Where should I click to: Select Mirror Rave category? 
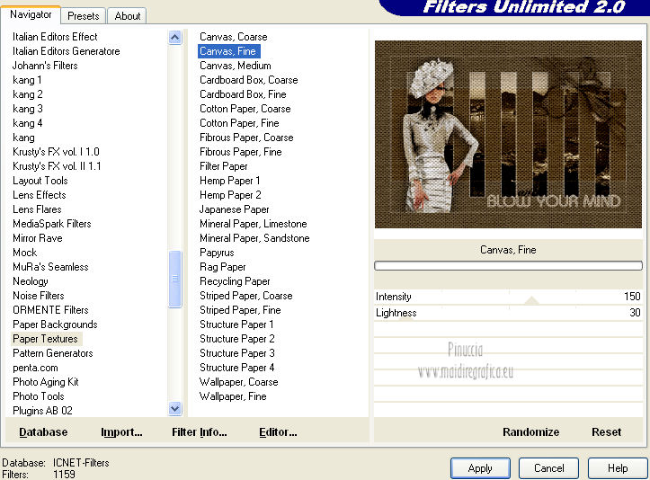click(37, 238)
